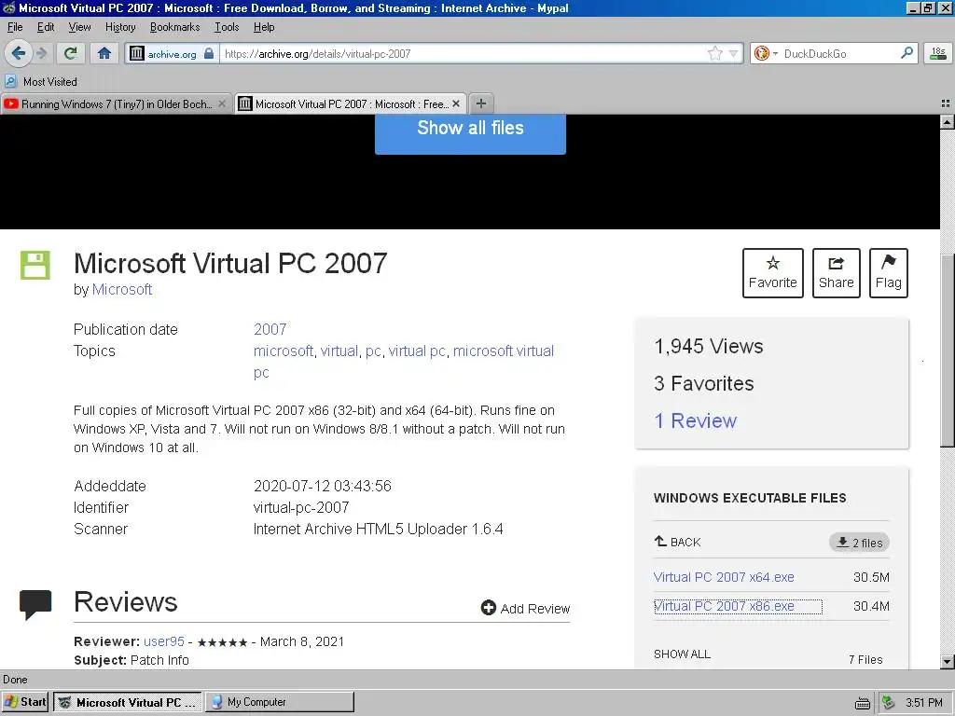The image size is (955, 716).
Task: Flag this item with Flag button
Action: [x=888, y=273]
